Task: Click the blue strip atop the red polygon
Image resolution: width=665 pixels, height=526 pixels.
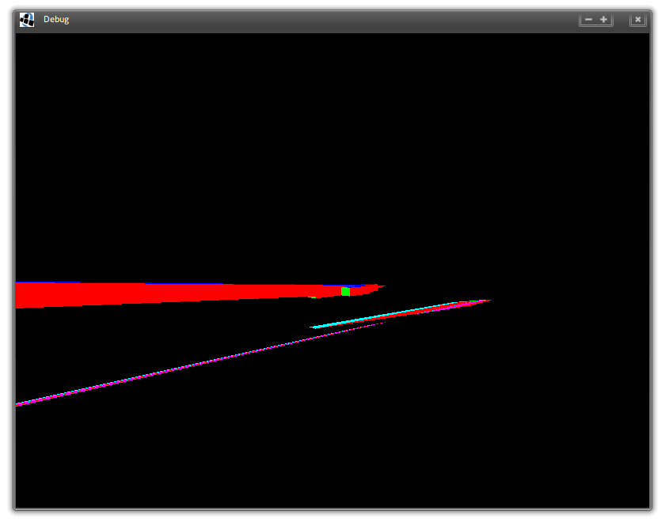Action: pos(158,283)
